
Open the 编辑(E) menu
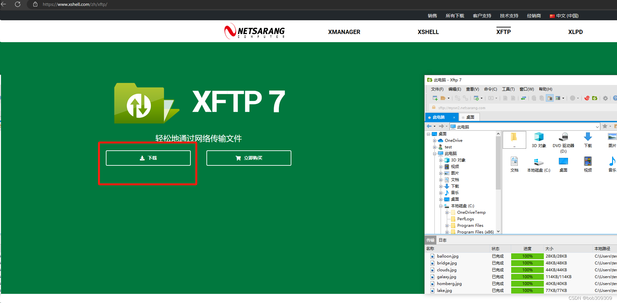455,89
